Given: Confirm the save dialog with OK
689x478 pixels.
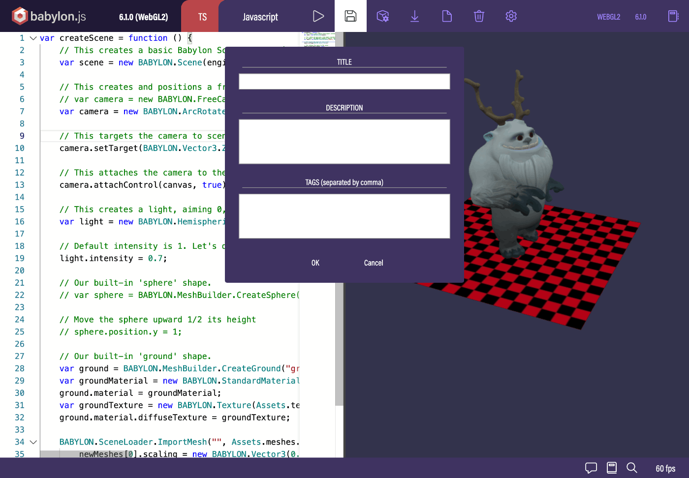Looking at the screenshot, I should 315,263.
